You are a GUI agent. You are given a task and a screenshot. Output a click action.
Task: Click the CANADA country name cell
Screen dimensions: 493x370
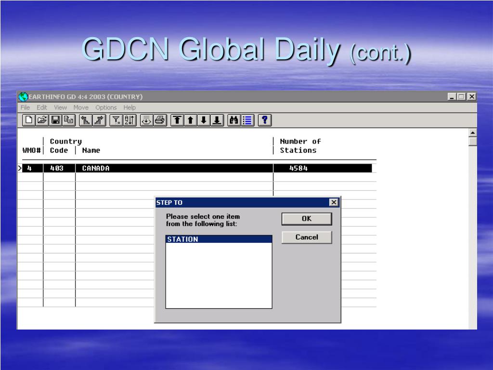coord(174,168)
